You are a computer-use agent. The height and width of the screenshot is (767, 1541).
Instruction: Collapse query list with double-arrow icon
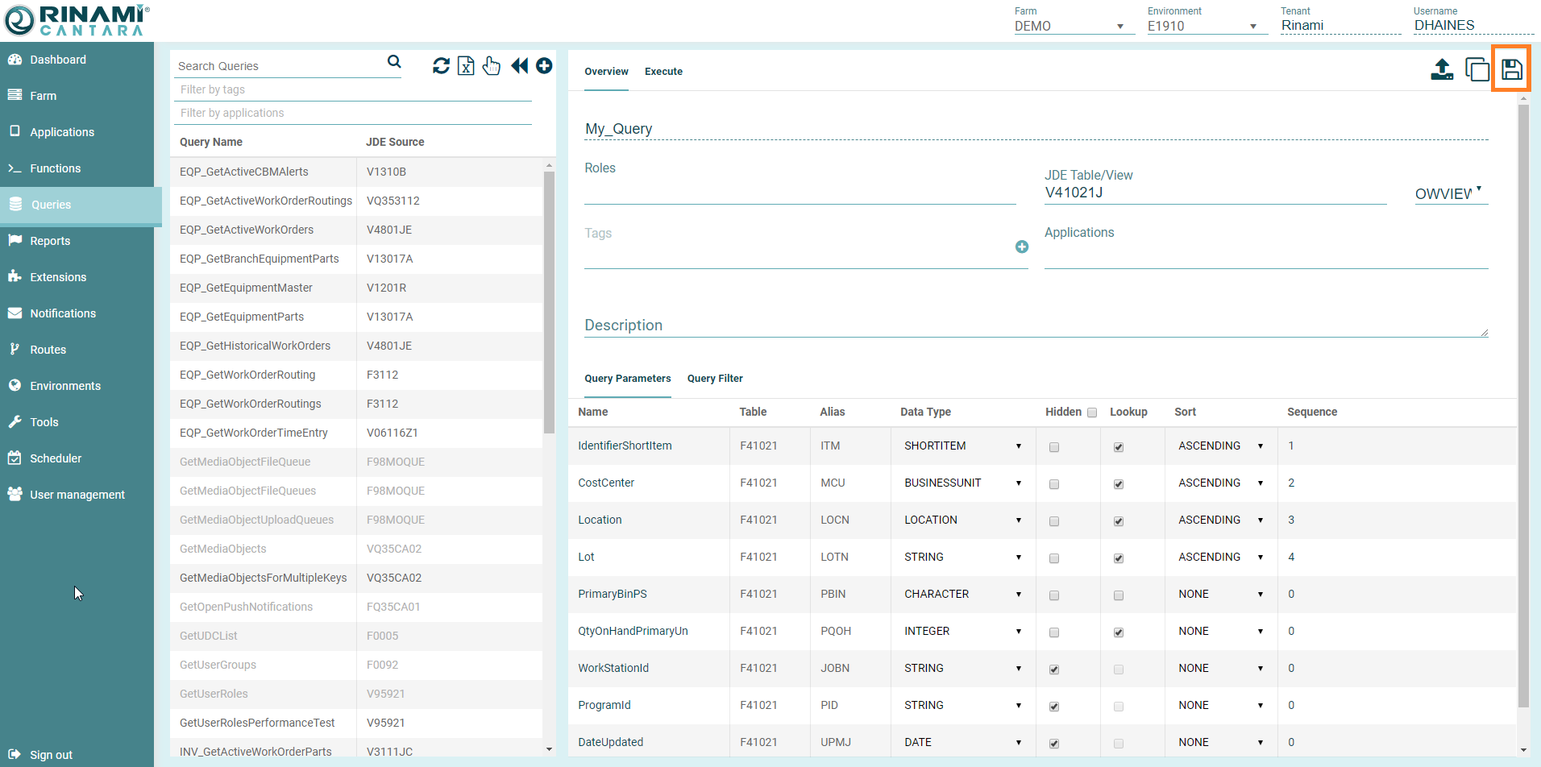519,66
